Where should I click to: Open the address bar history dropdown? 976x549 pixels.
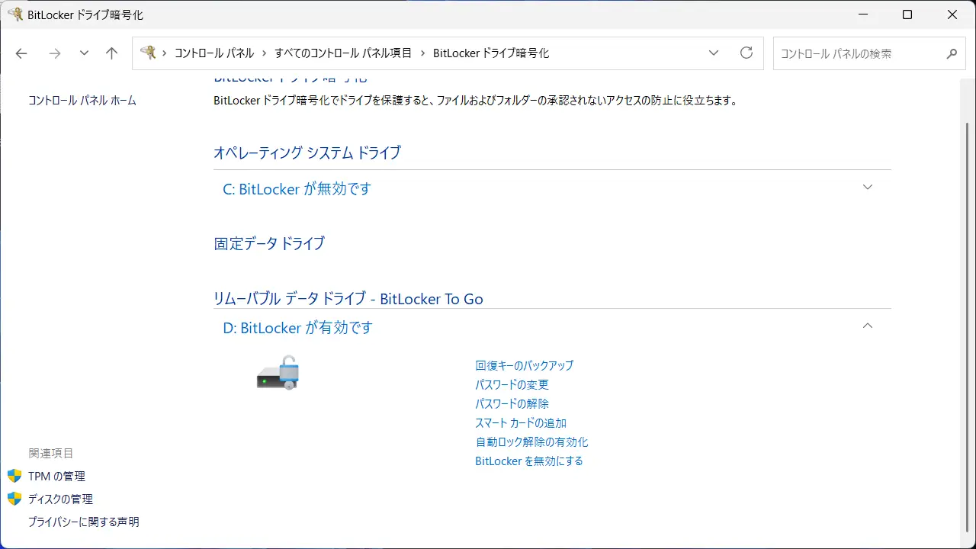pos(714,53)
